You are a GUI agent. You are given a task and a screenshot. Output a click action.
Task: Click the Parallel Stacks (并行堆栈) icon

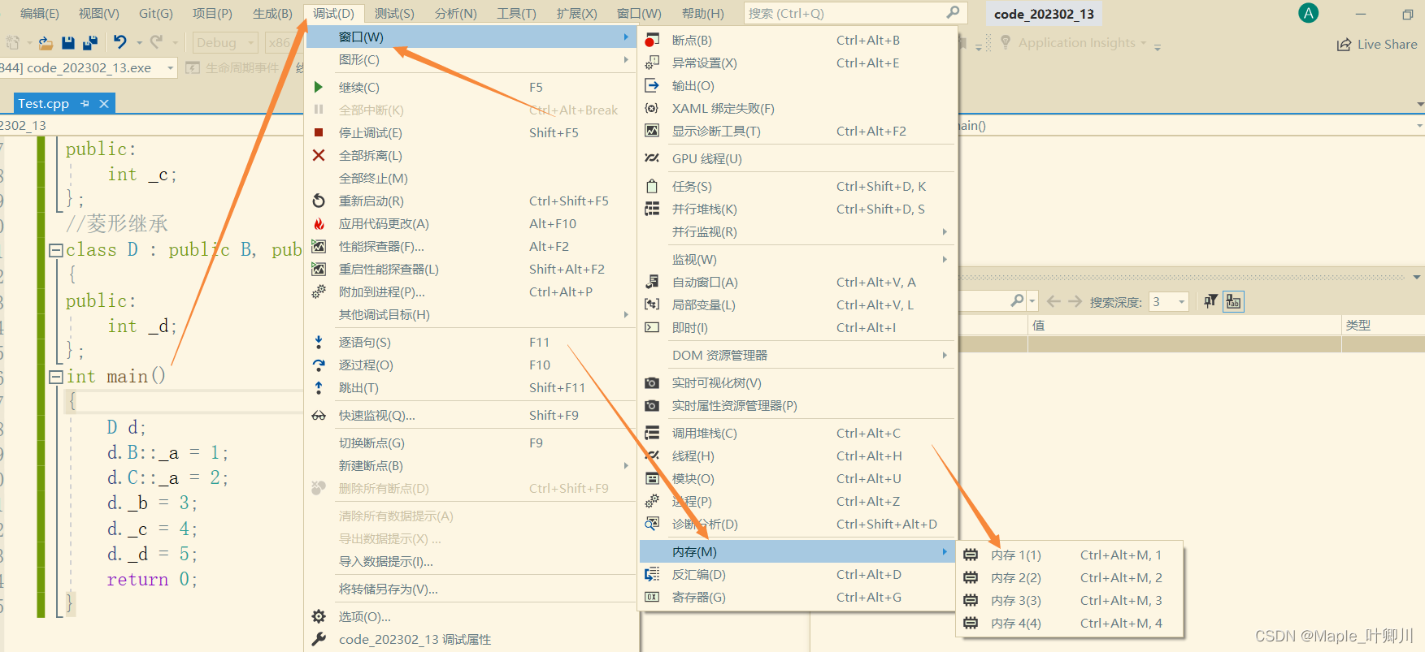(x=652, y=209)
